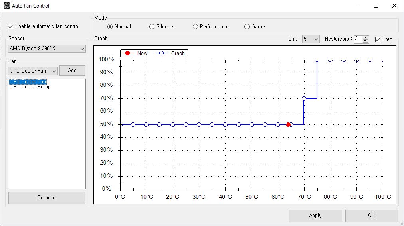Click the graph point at 30°C, 50%

click(x=199, y=124)
